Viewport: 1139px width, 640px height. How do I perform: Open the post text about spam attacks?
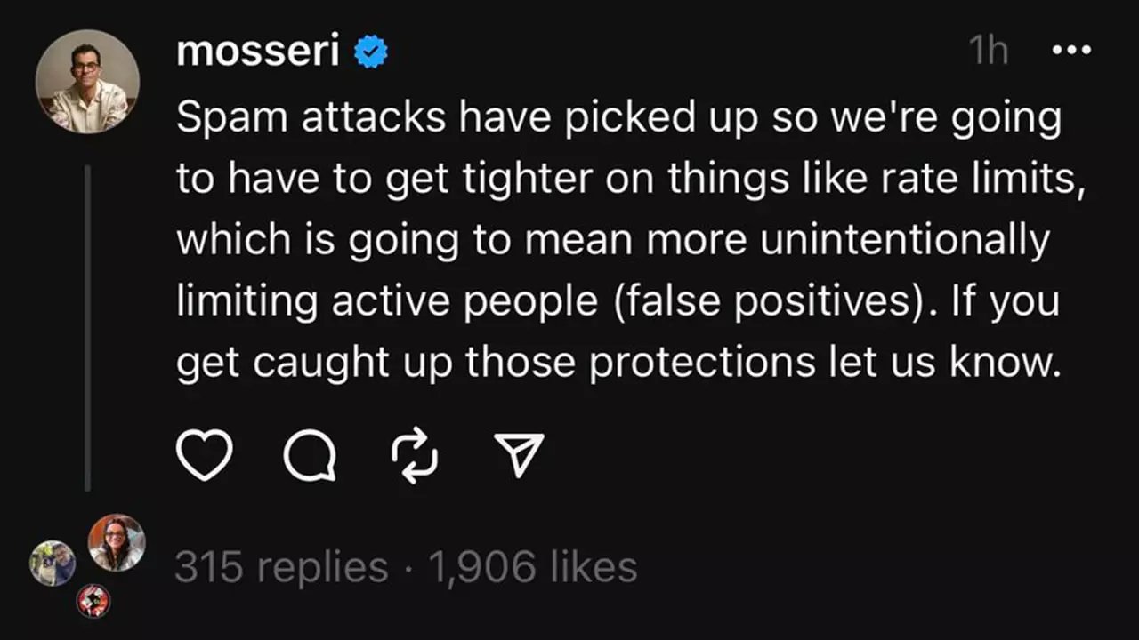tap(631, 241)
